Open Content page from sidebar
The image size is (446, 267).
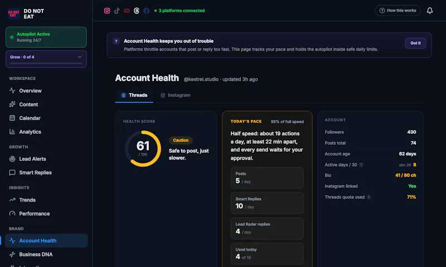46,104
